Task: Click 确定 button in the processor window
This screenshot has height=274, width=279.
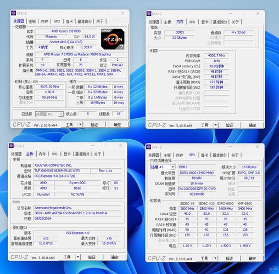Action: (117, 124)
